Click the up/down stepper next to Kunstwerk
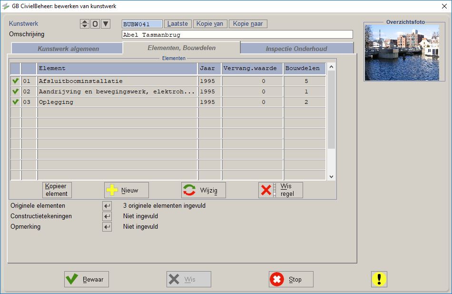 tap(84, 24)
